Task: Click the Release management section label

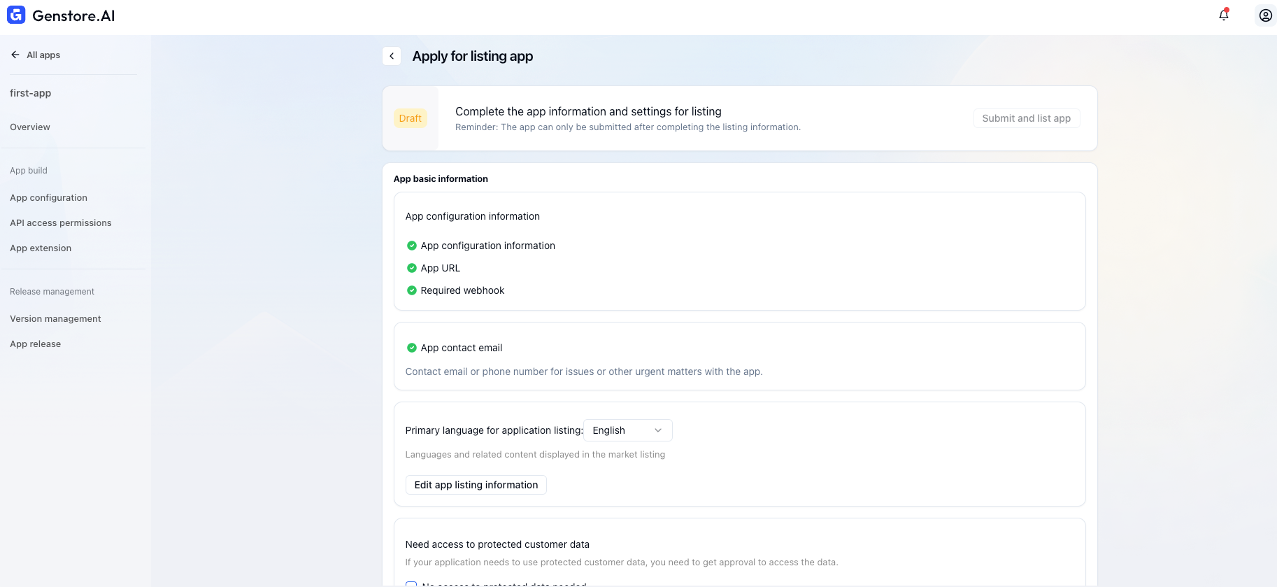Action: pyautogui.click(x=52, y=292)
